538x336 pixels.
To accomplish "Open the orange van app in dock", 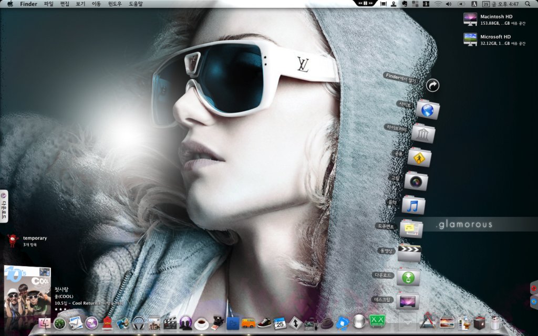I will [x=248, y=323].
